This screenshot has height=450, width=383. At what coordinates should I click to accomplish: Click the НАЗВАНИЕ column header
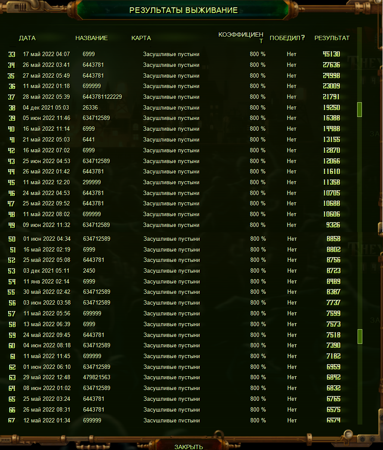pos(91,38)
